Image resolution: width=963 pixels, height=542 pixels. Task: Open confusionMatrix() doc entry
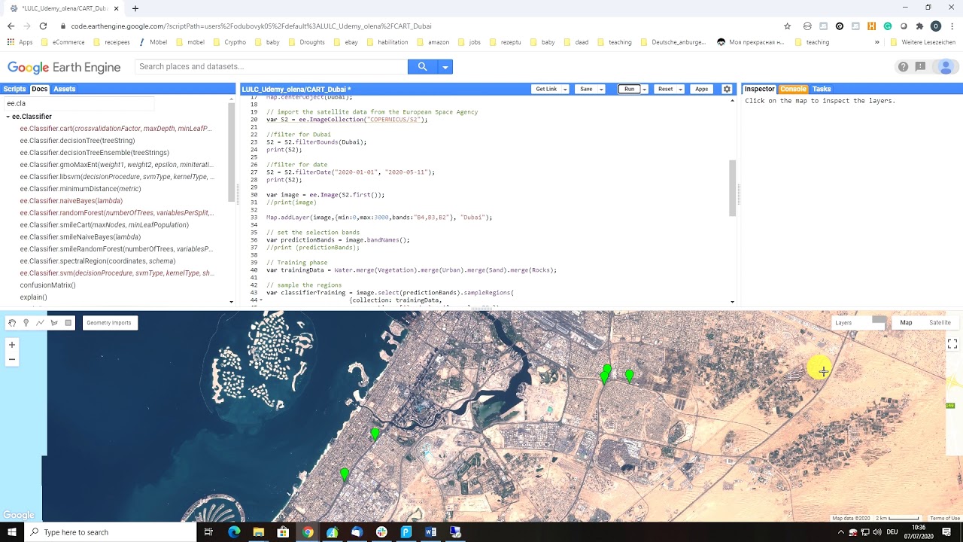[47, 285]
